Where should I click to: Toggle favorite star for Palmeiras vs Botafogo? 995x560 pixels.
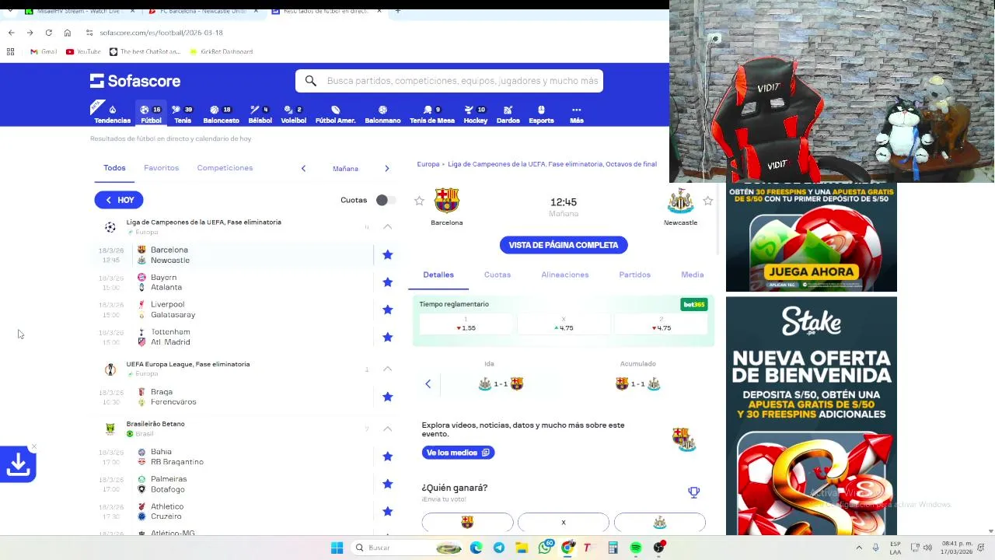pos(387,484)
